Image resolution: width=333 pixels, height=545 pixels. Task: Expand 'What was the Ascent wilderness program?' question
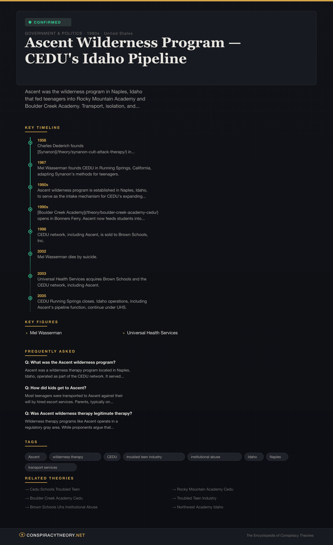70,362
